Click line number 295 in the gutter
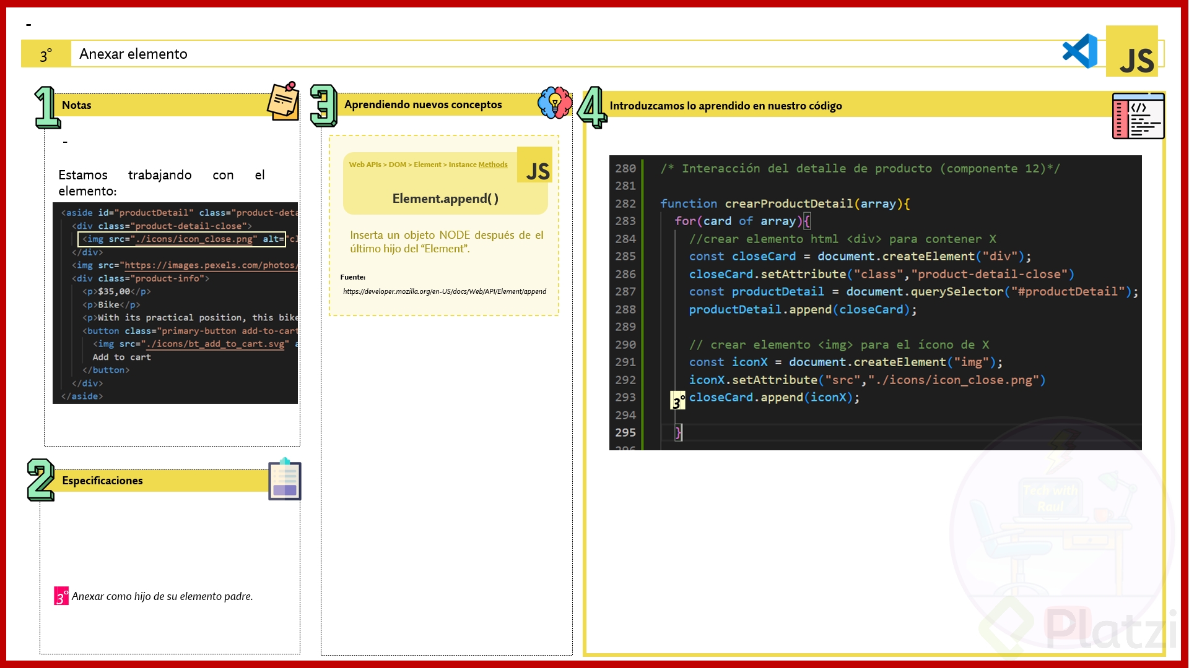The image size is (1189, 668). pyautogui.click(x=625, y=432)
